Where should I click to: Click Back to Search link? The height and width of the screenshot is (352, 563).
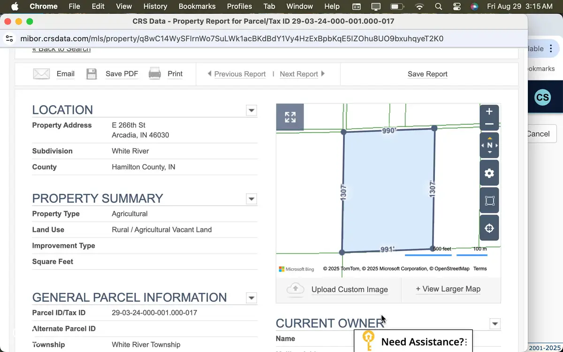[61, 48]
